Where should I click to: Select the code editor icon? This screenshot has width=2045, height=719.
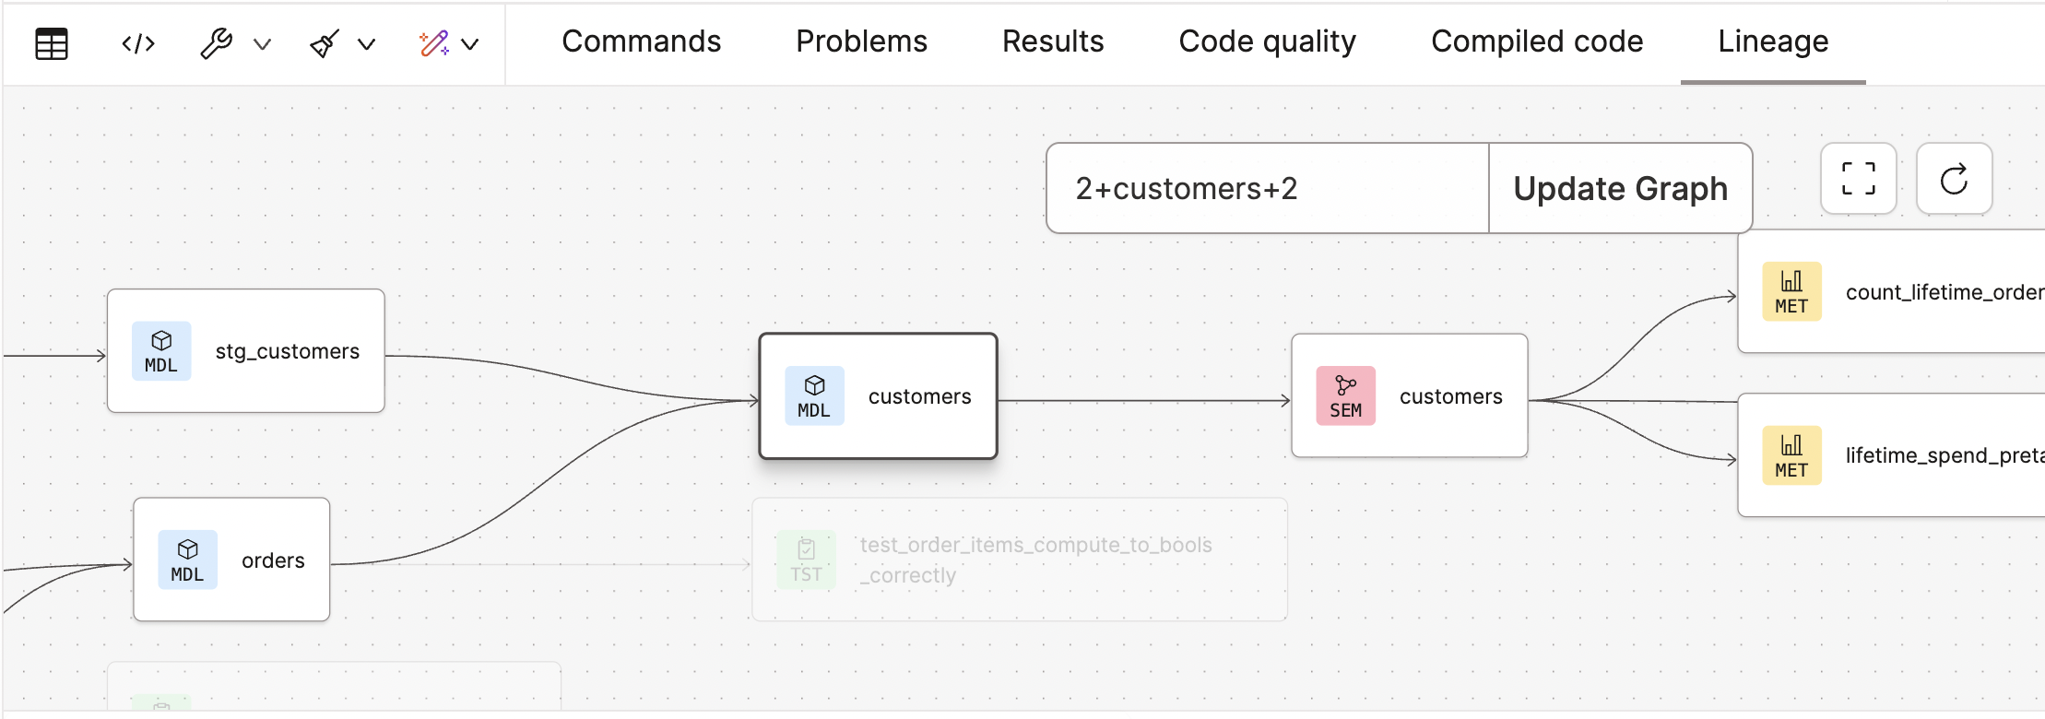coord(136,41)
